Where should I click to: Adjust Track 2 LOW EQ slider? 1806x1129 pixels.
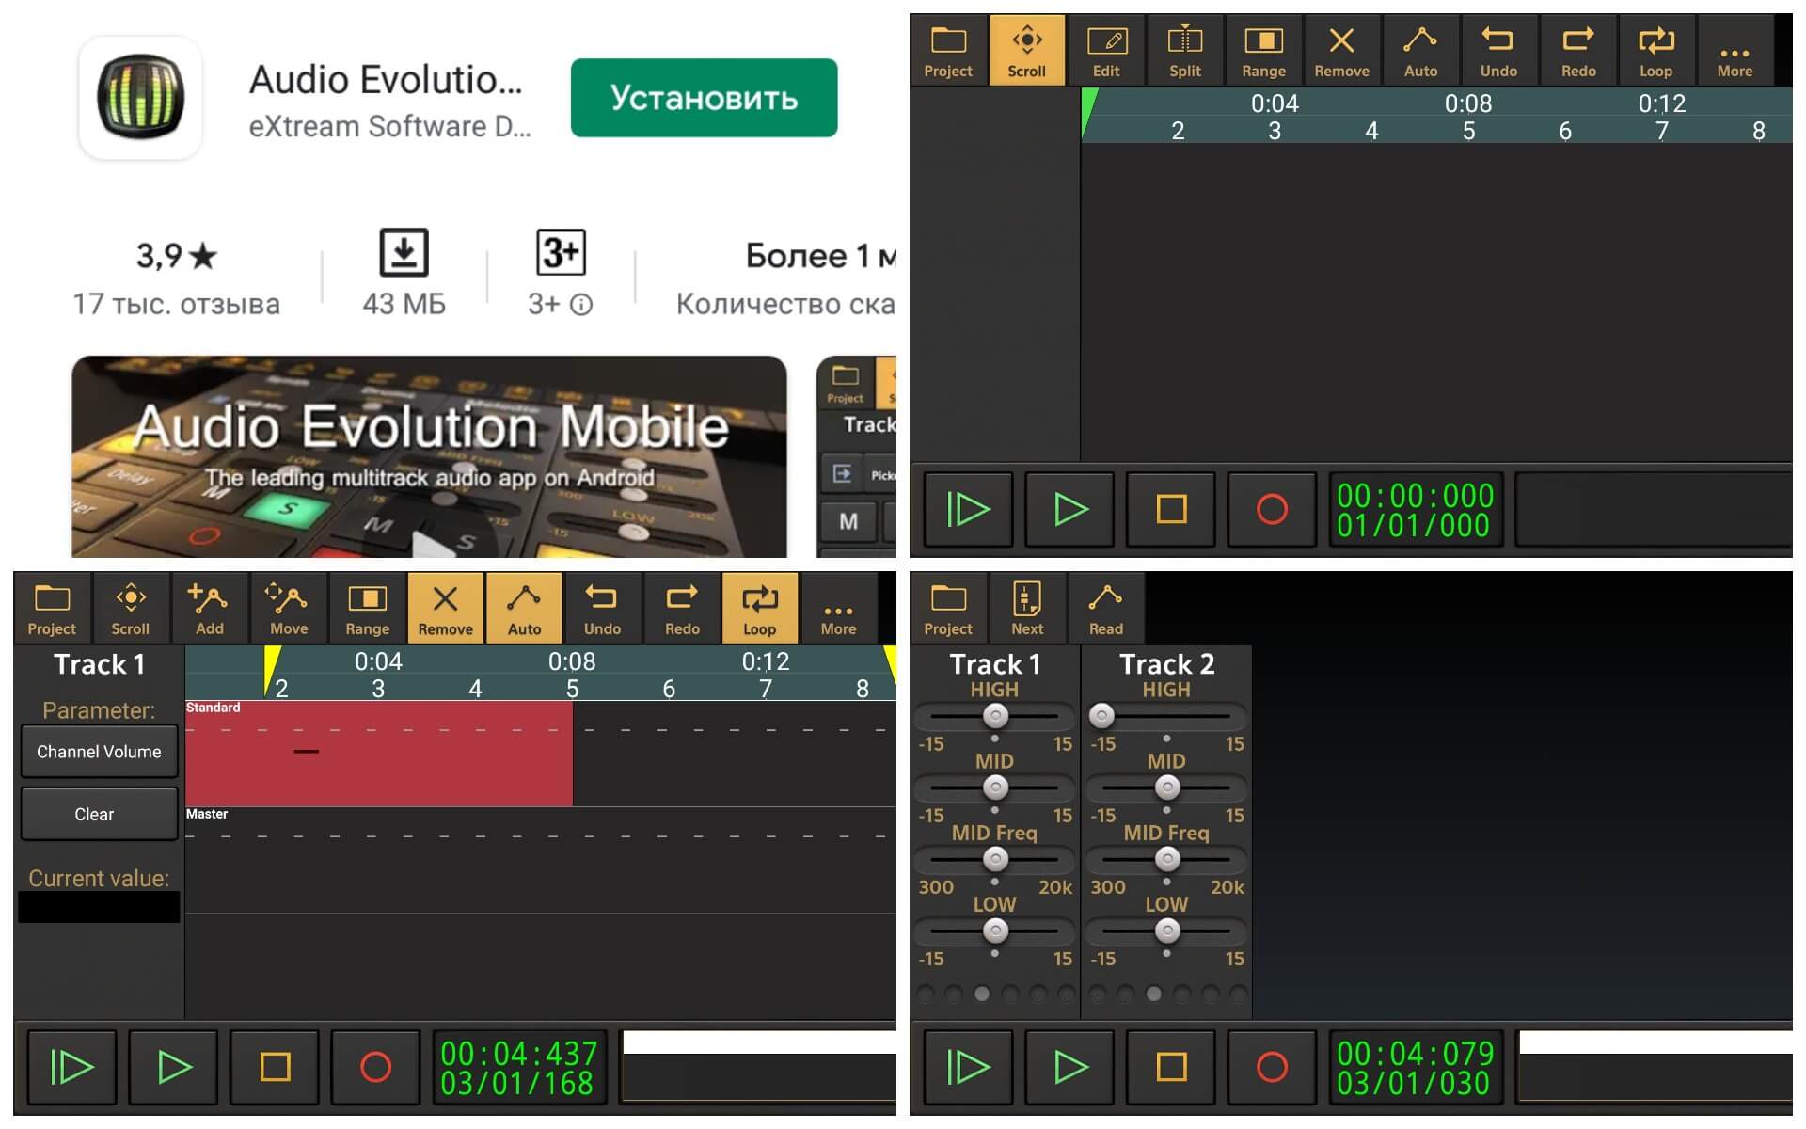(1167, 931)
